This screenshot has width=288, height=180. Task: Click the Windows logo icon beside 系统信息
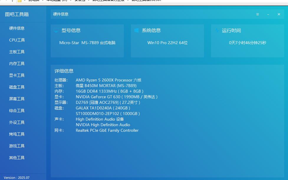[x=136, y=30]
